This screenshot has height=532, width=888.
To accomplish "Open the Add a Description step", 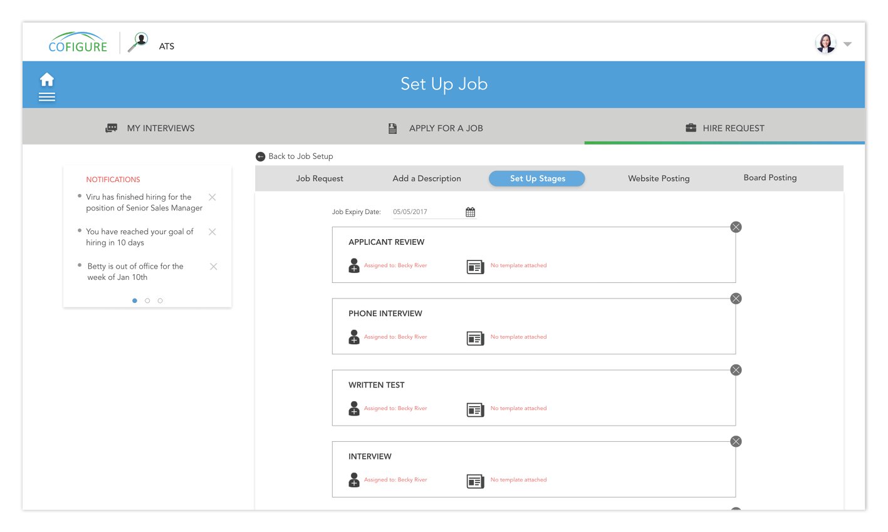I will (x=427, y=179).
